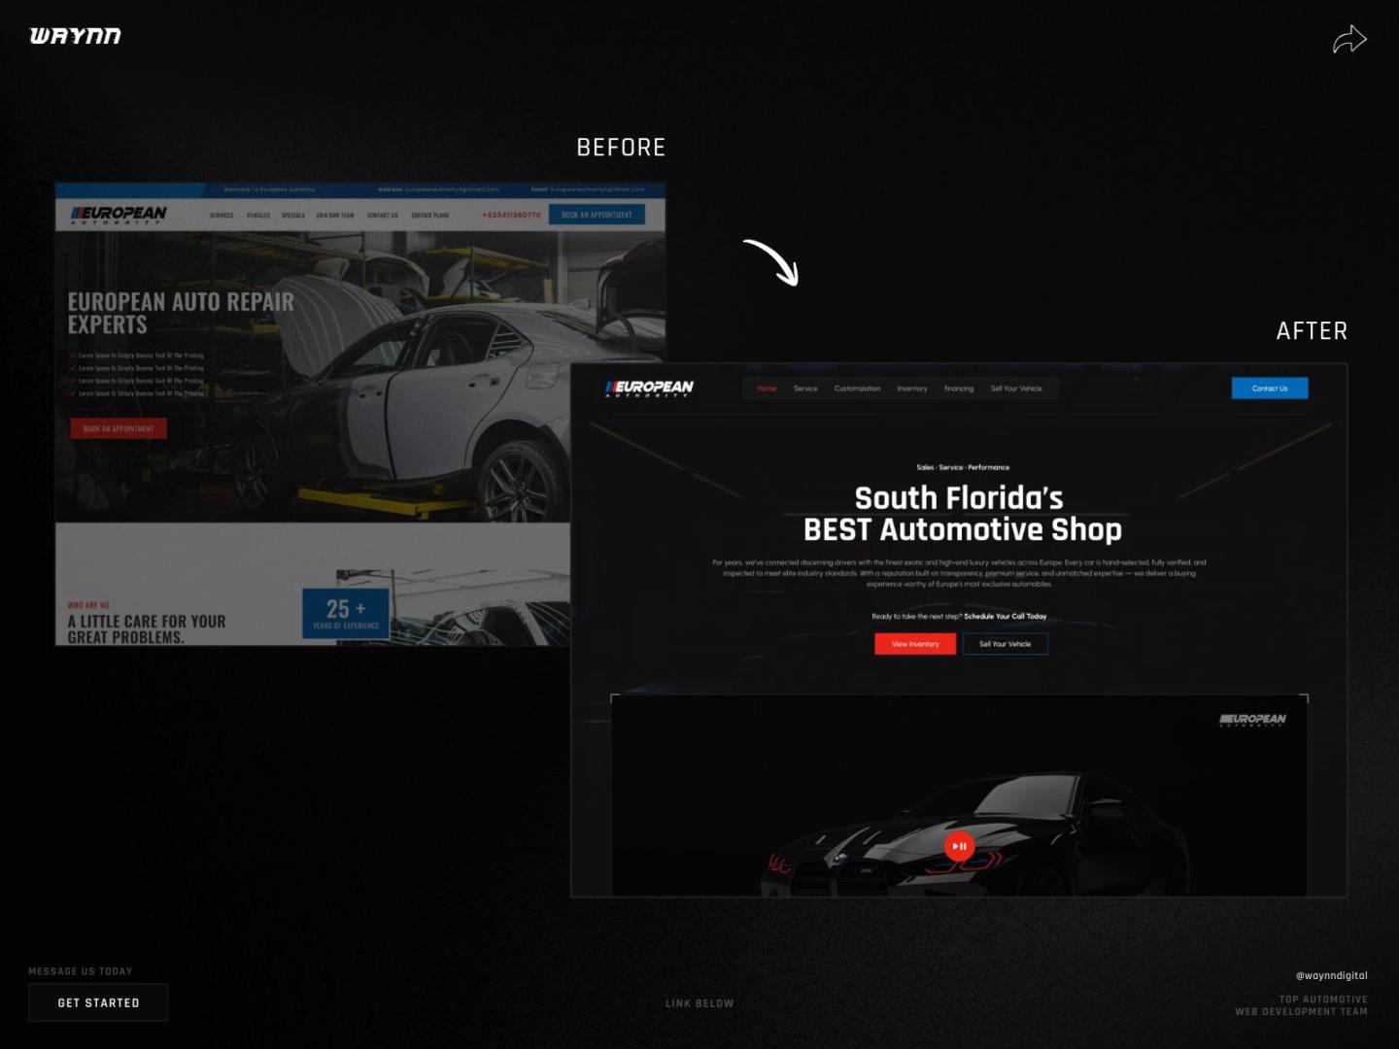This screenshot has height=1049, width=1399.
Task: Click the European Auto Repair Experts headline
Action: [x=181, y=313]
